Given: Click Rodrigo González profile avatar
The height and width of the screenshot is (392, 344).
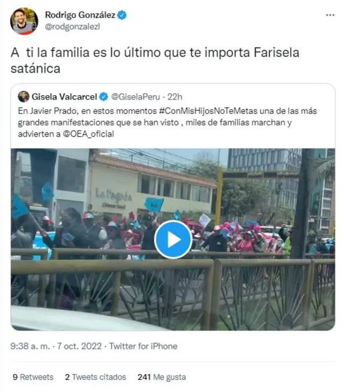Looking at the screenshot, I should (24, 21).
